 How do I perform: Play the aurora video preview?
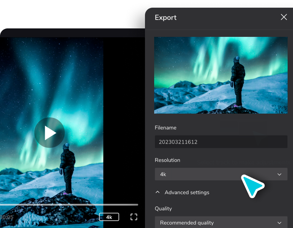tap(49, 132)
